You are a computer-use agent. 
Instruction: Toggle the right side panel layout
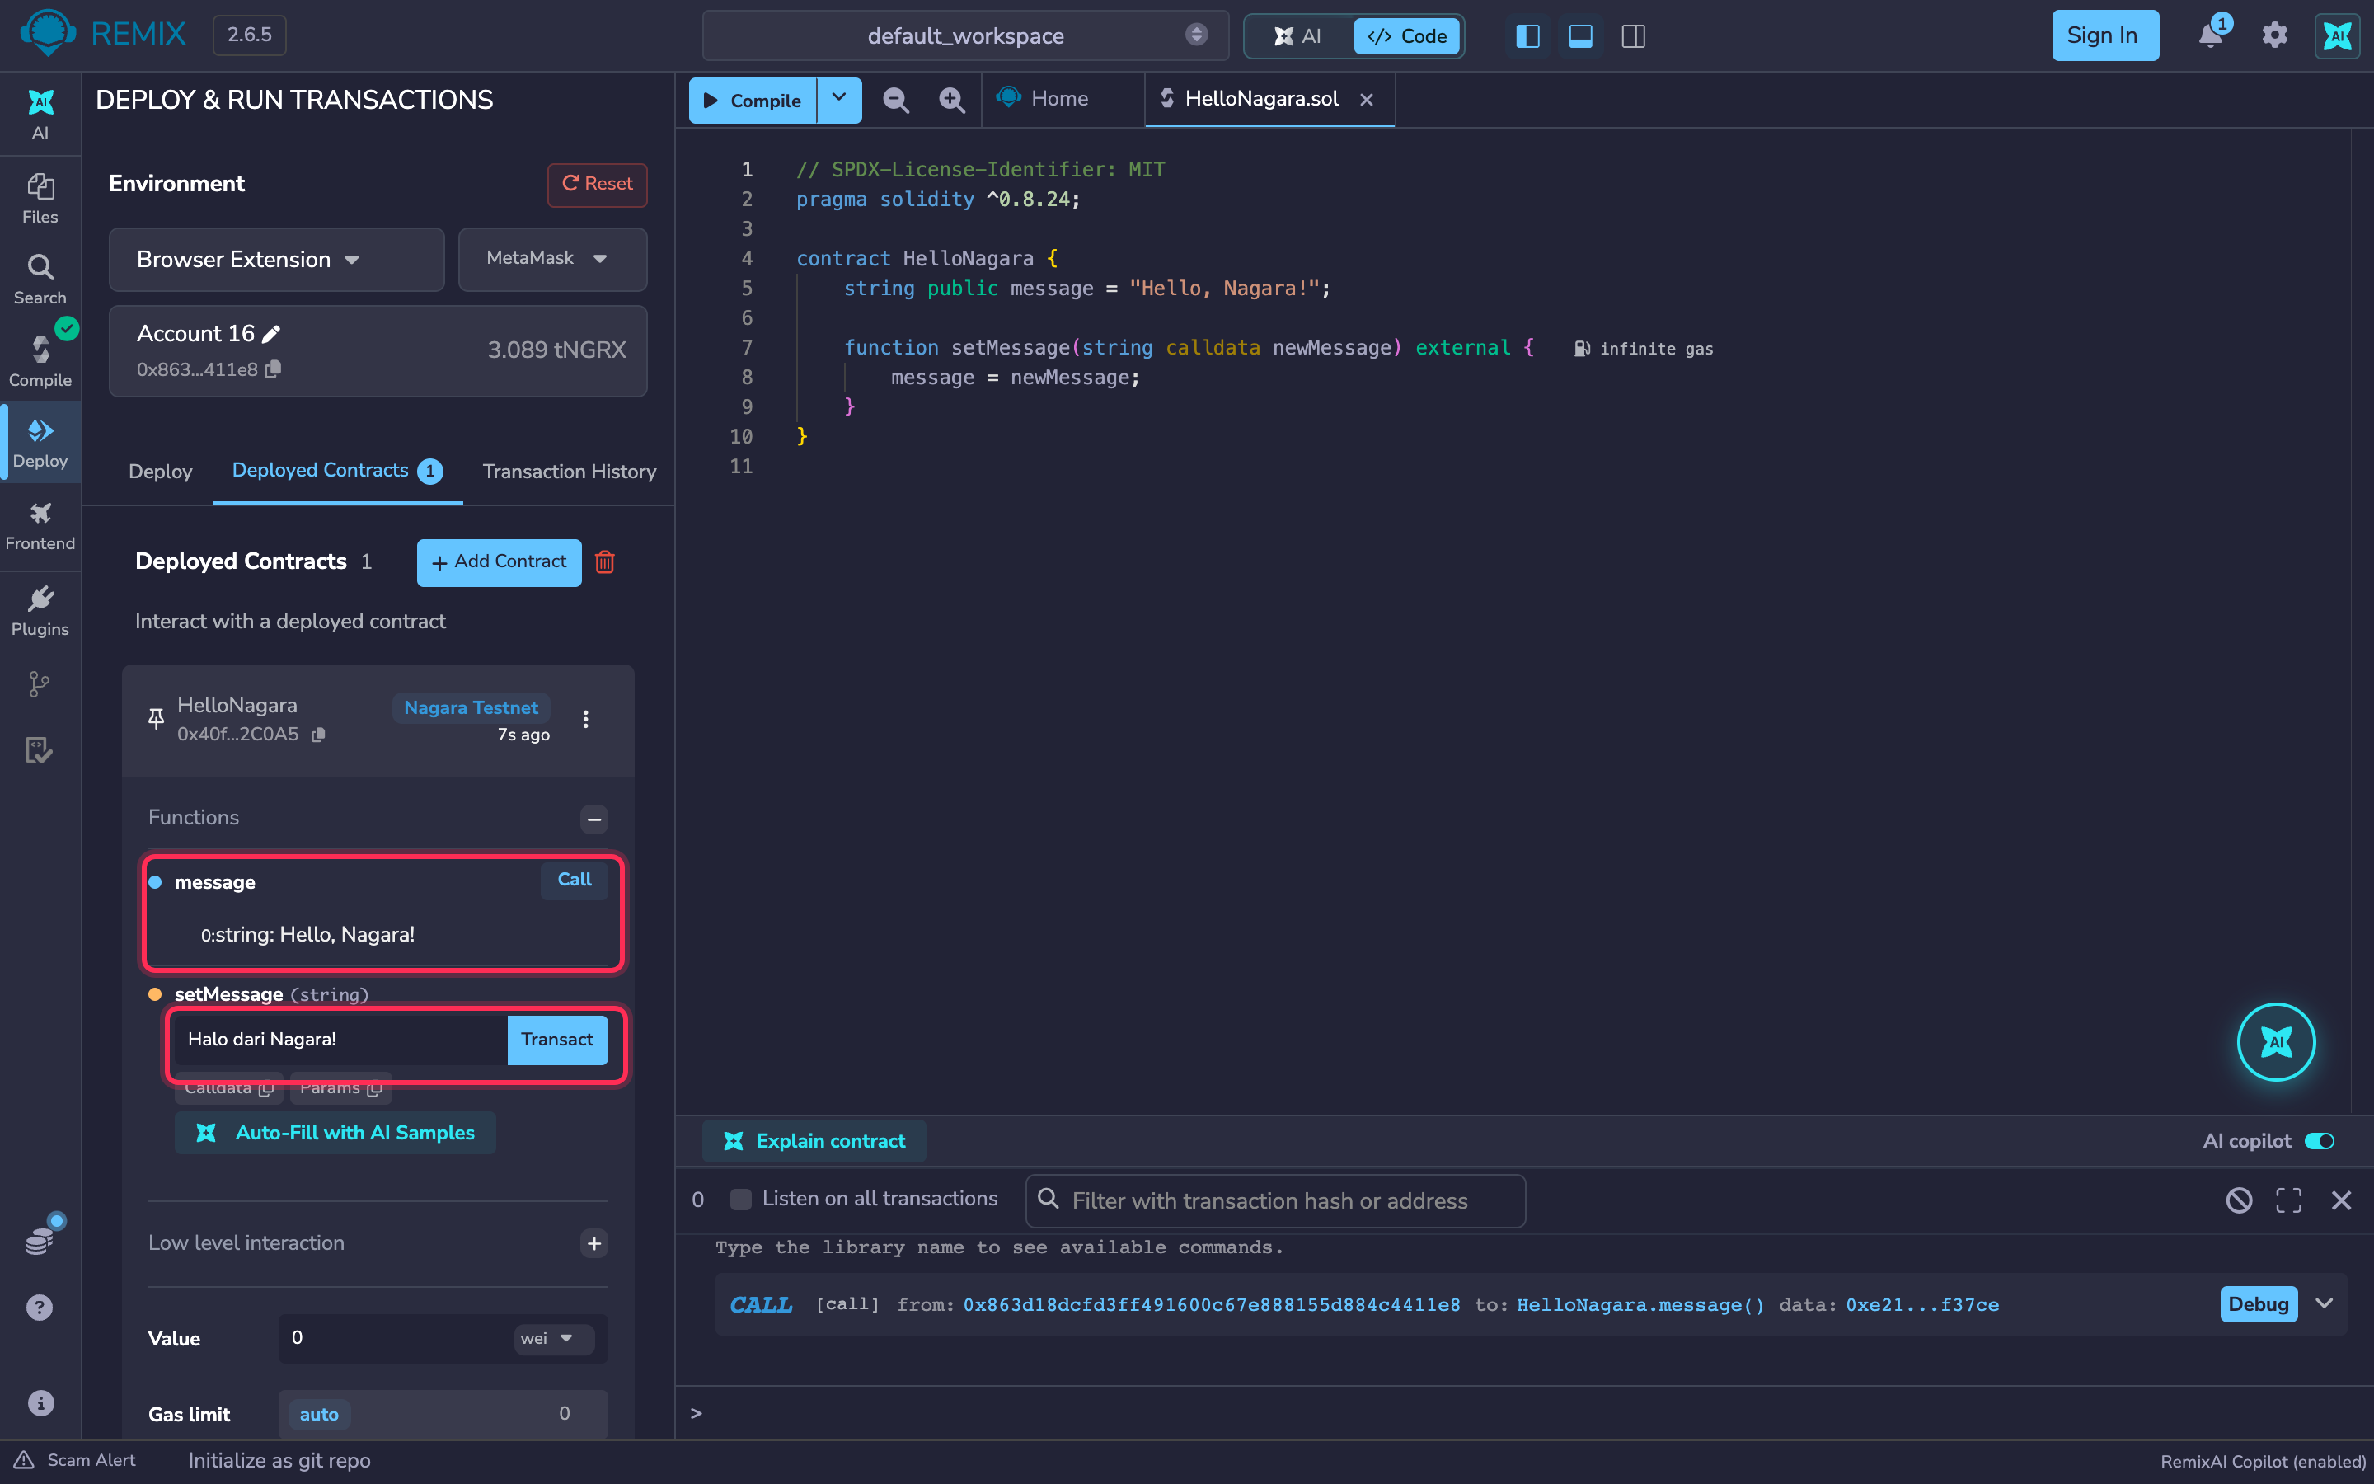pos(1633,36)
